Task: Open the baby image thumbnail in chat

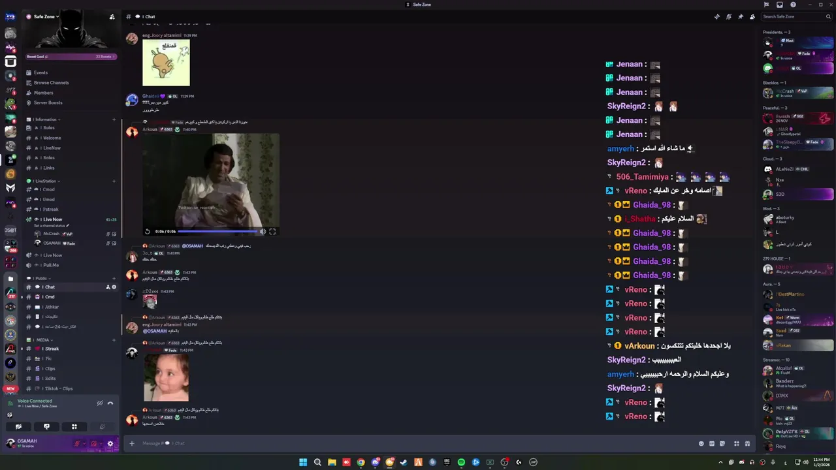Action: point(166,377)
